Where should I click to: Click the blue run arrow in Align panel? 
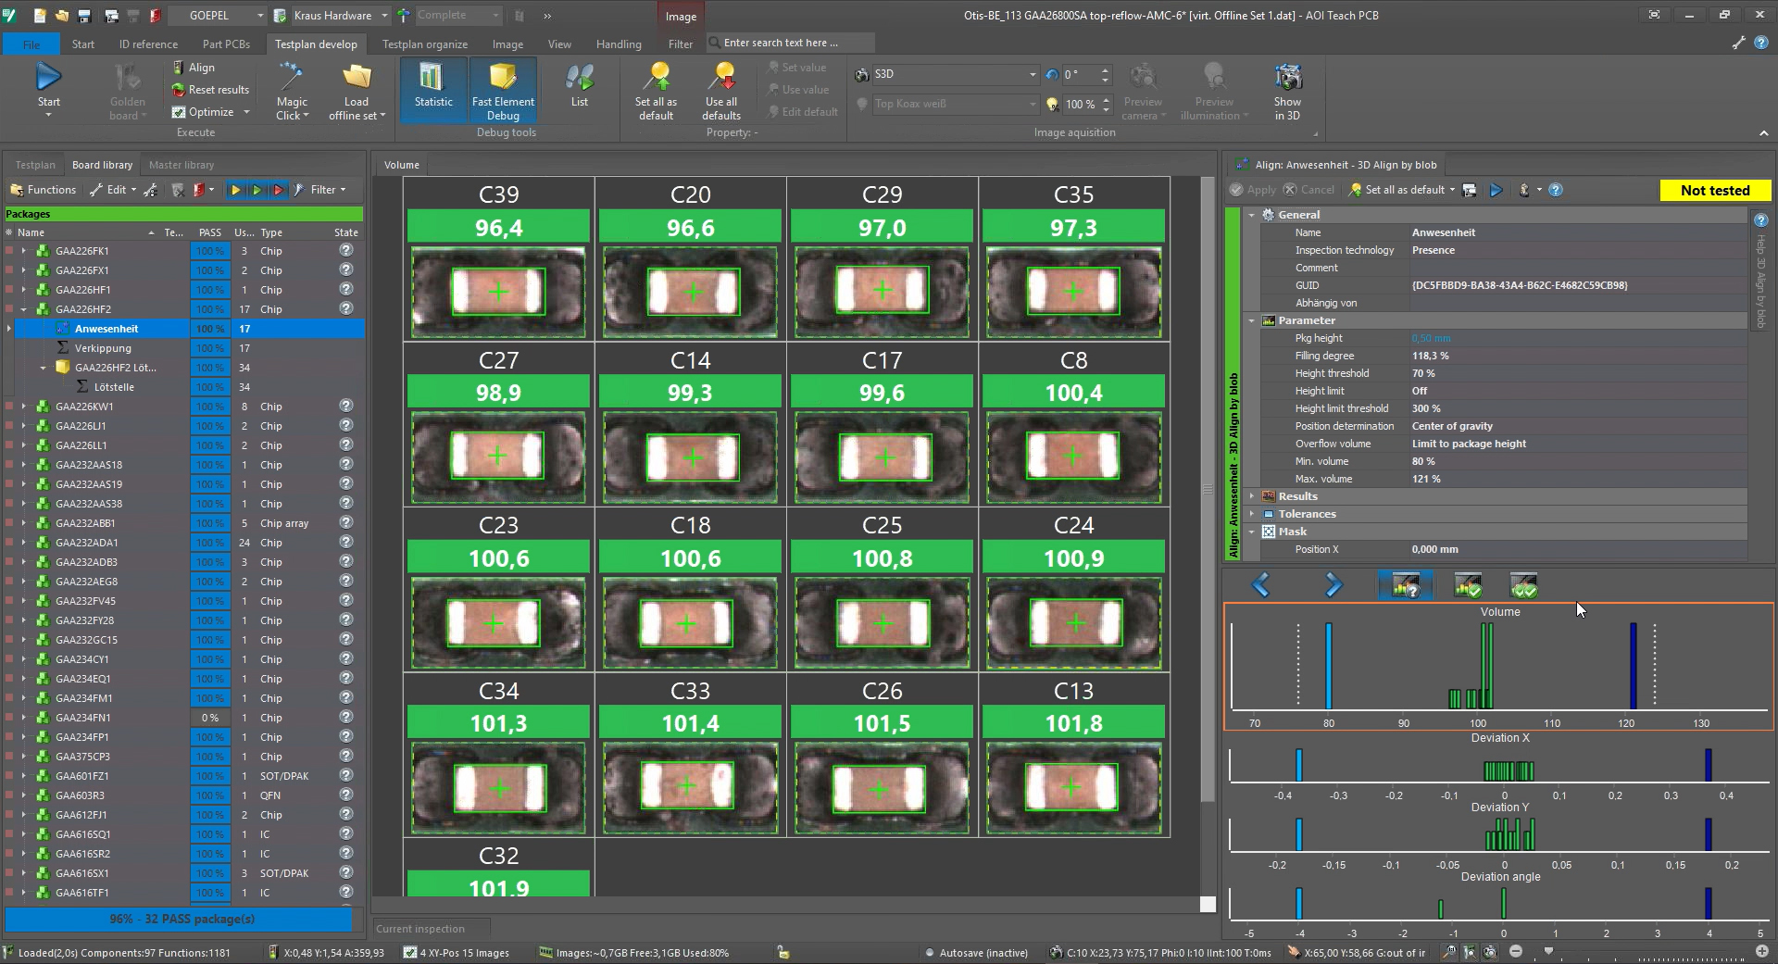[1496, 190]
